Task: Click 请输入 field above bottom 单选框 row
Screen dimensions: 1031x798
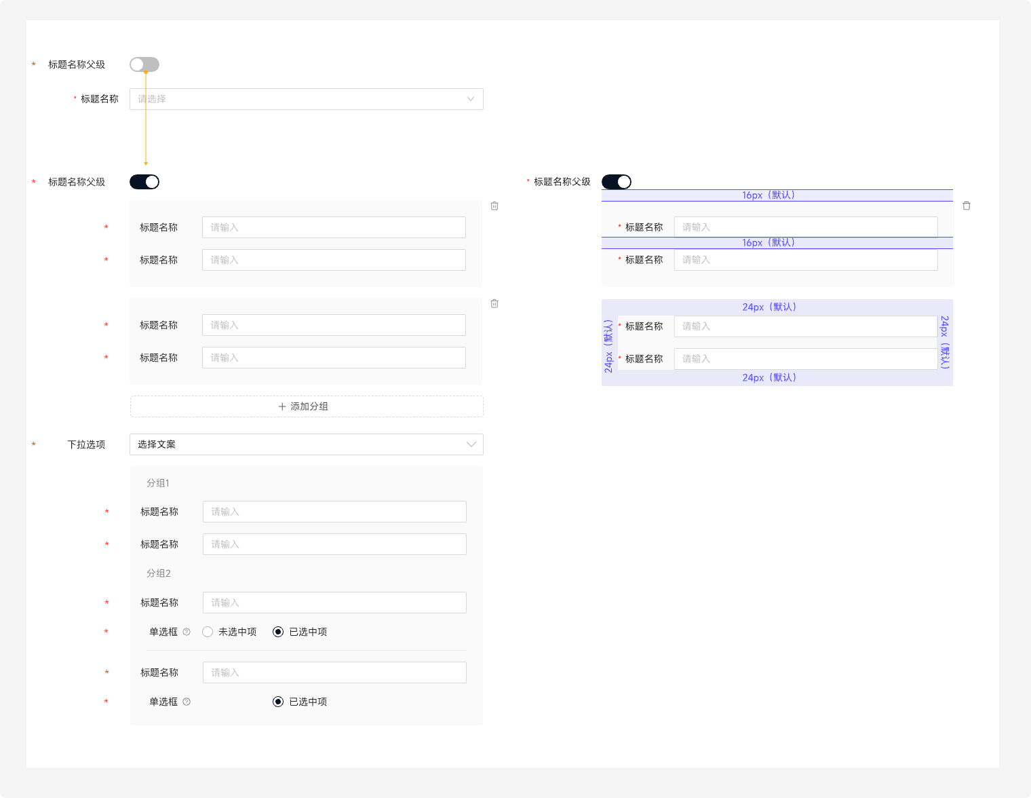Action: [x=334, y=672]
